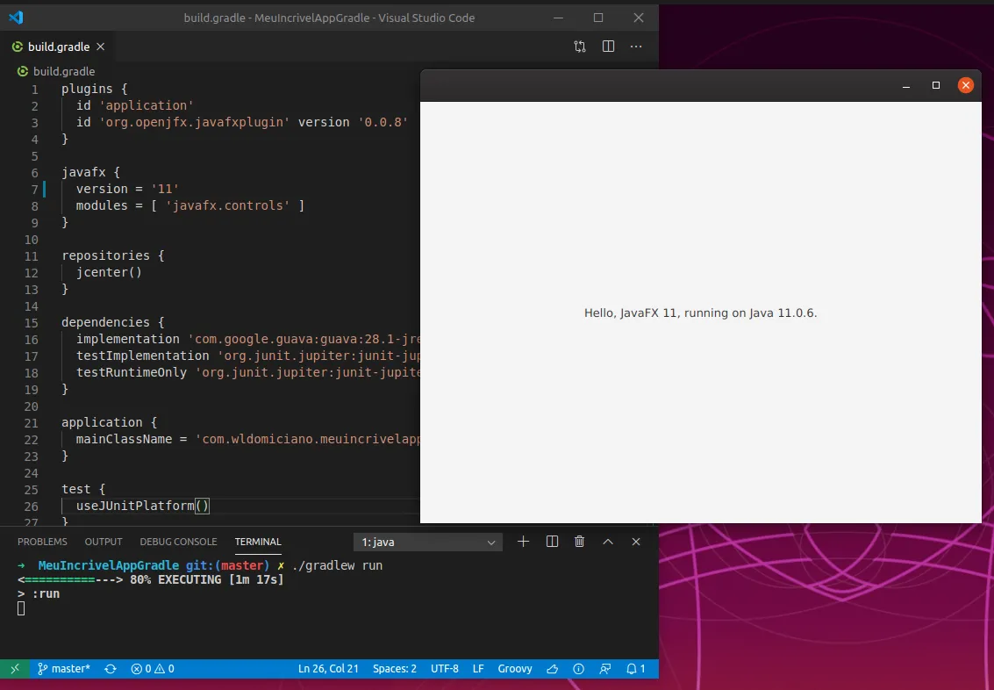Synchronize changes using the sync icon

[111, 669]
